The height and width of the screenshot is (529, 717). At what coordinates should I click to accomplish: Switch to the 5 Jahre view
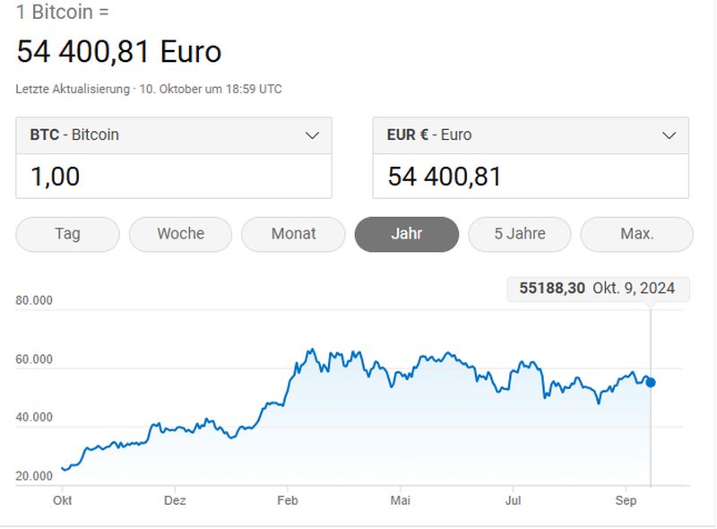(519, 234)
